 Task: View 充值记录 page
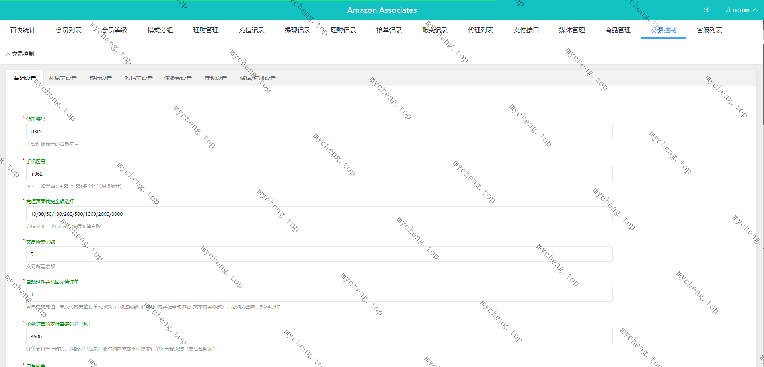(251, 30)
